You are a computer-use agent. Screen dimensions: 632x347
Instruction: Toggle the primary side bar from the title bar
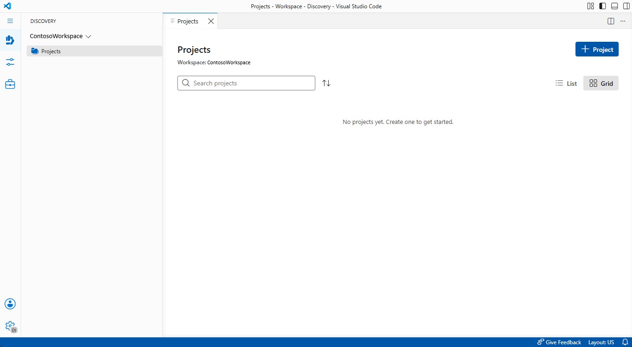(x=603, y=6)
